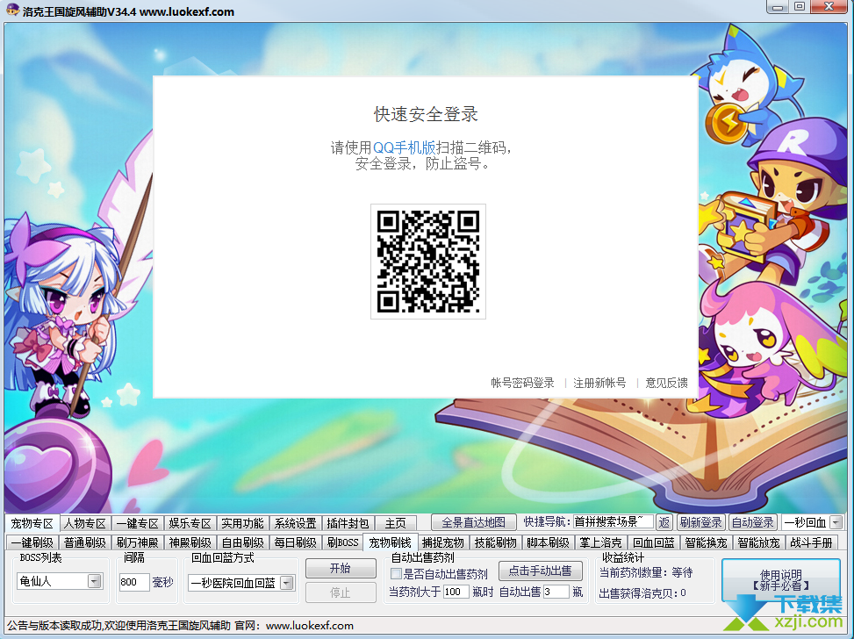Open the 自由刷级 sub-tab
Viewport: 854px width, 639px height.
click(243, 542)
